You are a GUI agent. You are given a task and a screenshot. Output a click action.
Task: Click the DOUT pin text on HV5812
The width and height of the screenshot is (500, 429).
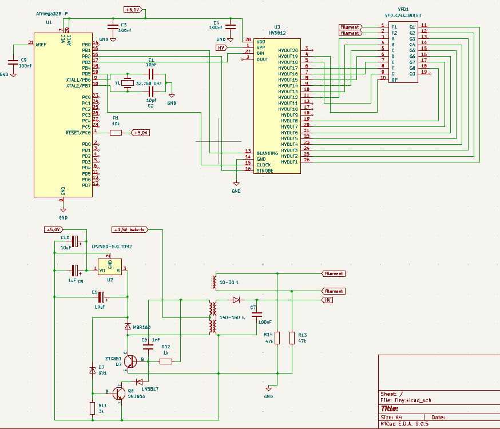(x=263, y=59)
